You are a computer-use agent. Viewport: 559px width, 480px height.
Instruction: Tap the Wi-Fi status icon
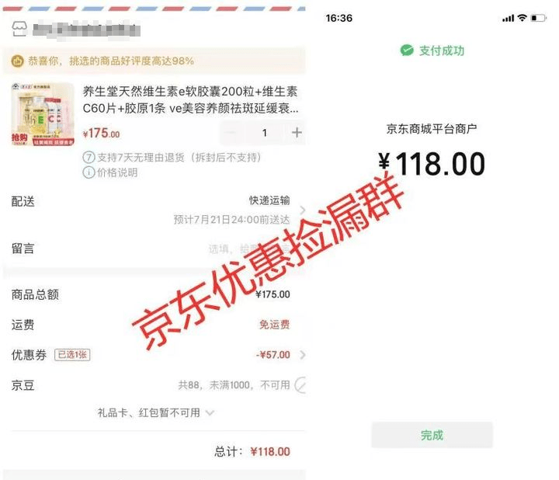point(523,18)
